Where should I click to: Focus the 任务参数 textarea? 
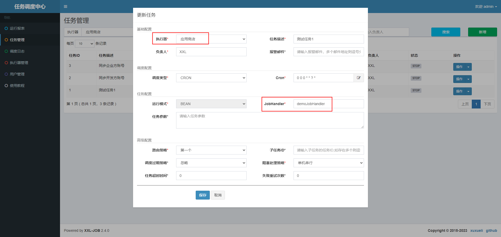click(x=270, y=120)
